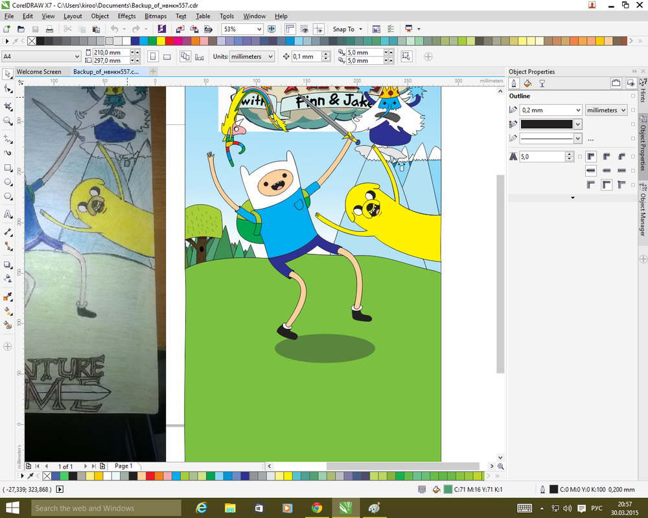Open the Tools menu
The width and height of the screenshot is (648, 518).
tap(226, 16)
